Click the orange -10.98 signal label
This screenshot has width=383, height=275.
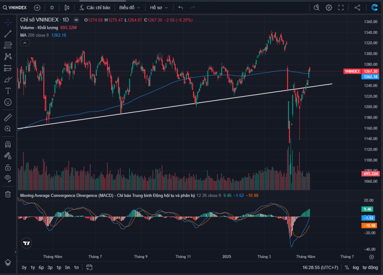coord(369,226)
